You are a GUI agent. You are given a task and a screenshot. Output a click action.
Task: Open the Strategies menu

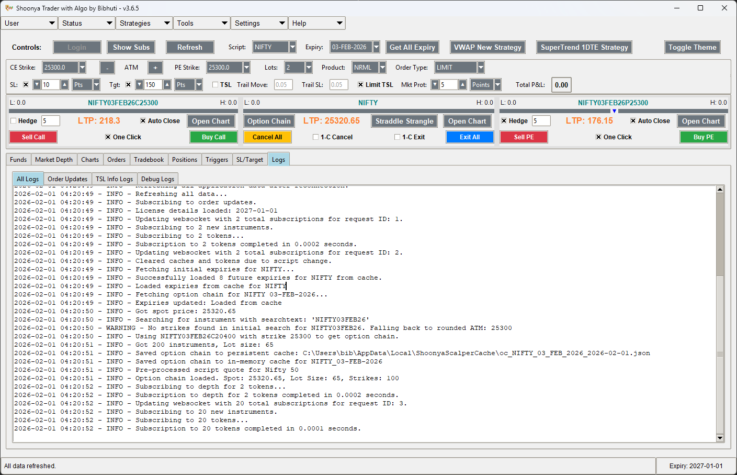(x=144, y=23)
